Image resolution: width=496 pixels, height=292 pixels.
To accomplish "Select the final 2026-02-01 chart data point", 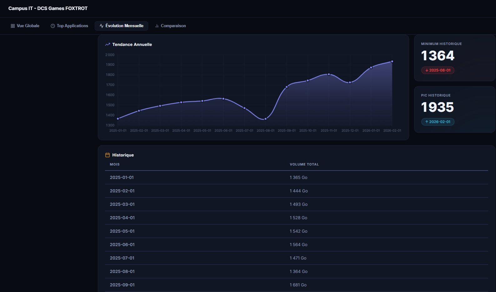I will pyautogui.click(x=392, y=62).
